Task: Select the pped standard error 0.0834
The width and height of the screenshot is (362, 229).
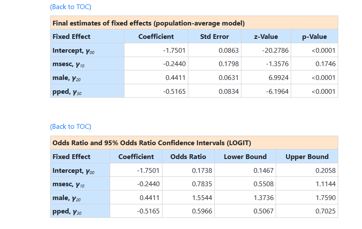Action: coord(229,92)
